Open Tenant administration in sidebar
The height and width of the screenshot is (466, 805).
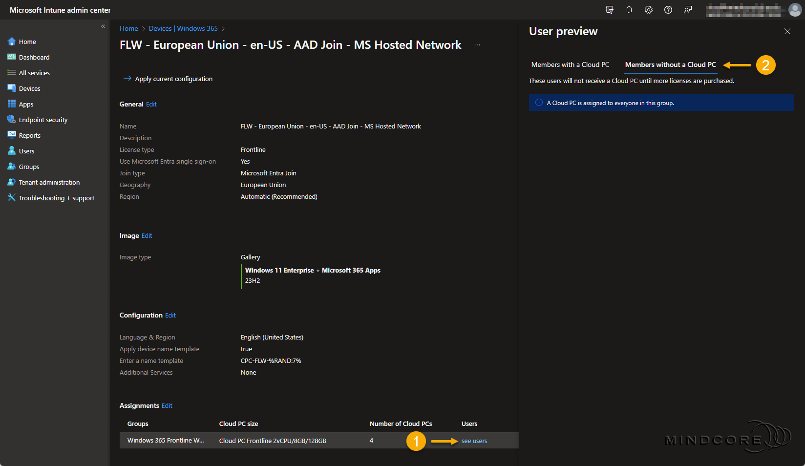[49, 182]
